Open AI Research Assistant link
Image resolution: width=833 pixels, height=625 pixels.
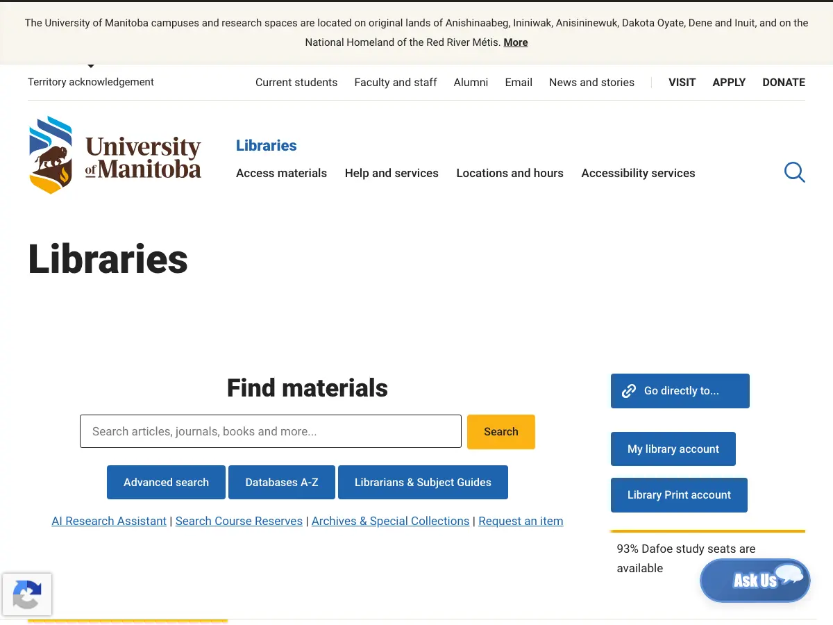point(109,521)
